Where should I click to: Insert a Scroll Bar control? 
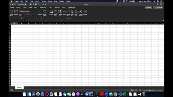click(72, 13)
